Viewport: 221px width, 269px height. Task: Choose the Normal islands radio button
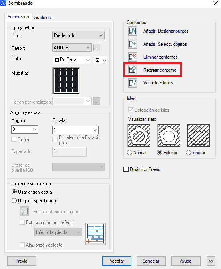point(129,153)
